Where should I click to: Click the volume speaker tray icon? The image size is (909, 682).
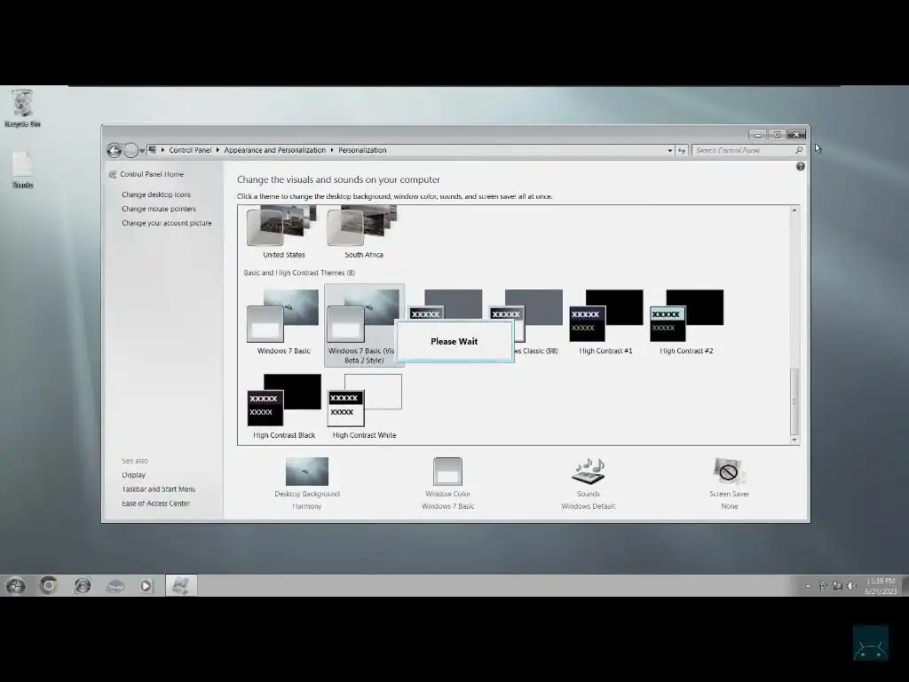point(851,586)
